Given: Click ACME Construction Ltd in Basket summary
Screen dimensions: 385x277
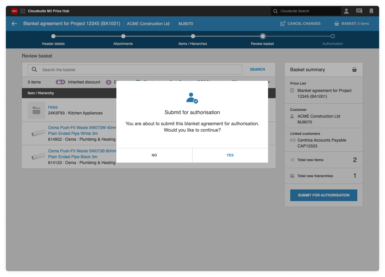Looking at the screenshot, I should pos(319,116).
